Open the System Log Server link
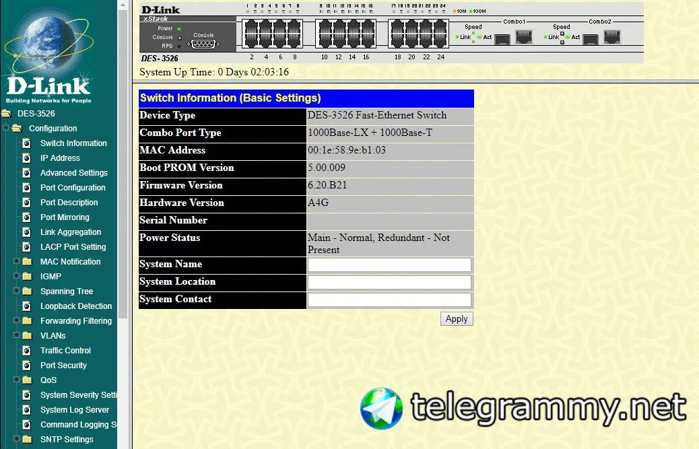 pyautogui.click(x=75, y=410)
